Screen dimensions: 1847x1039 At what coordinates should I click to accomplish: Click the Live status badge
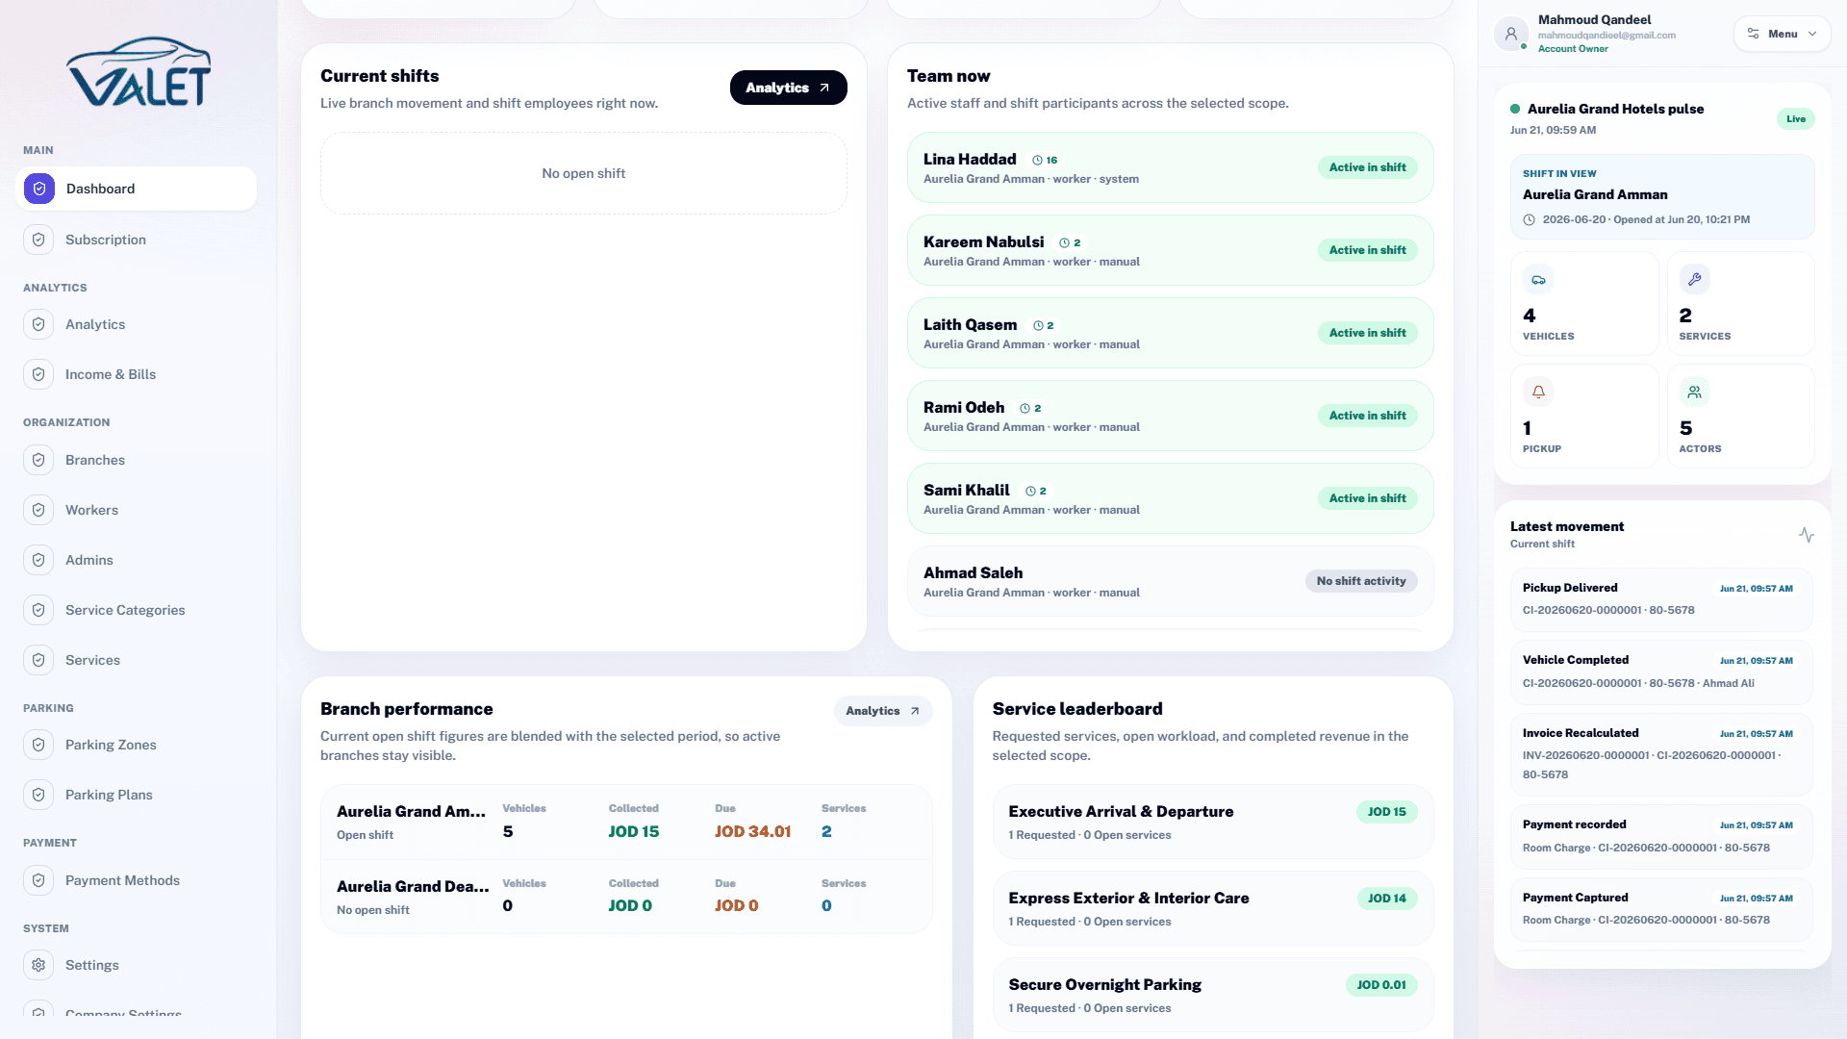pyautogui.click(x=1795, y=119)
